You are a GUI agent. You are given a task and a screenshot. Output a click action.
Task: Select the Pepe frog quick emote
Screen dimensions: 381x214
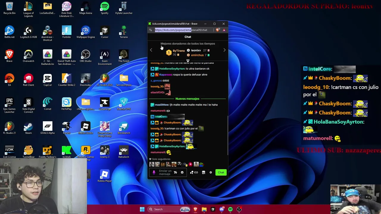click(x=202, y=164)
